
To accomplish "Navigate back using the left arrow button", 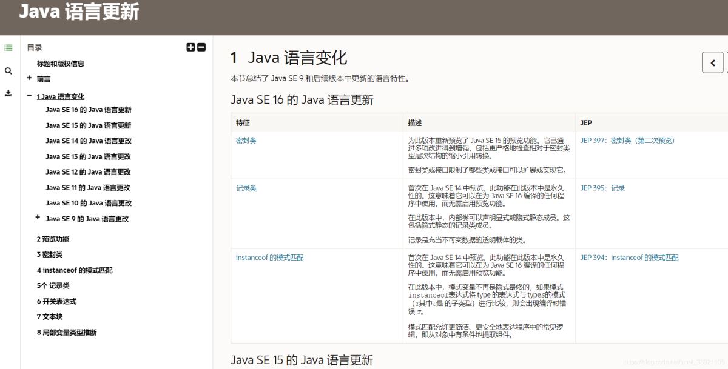I will 712,62.
